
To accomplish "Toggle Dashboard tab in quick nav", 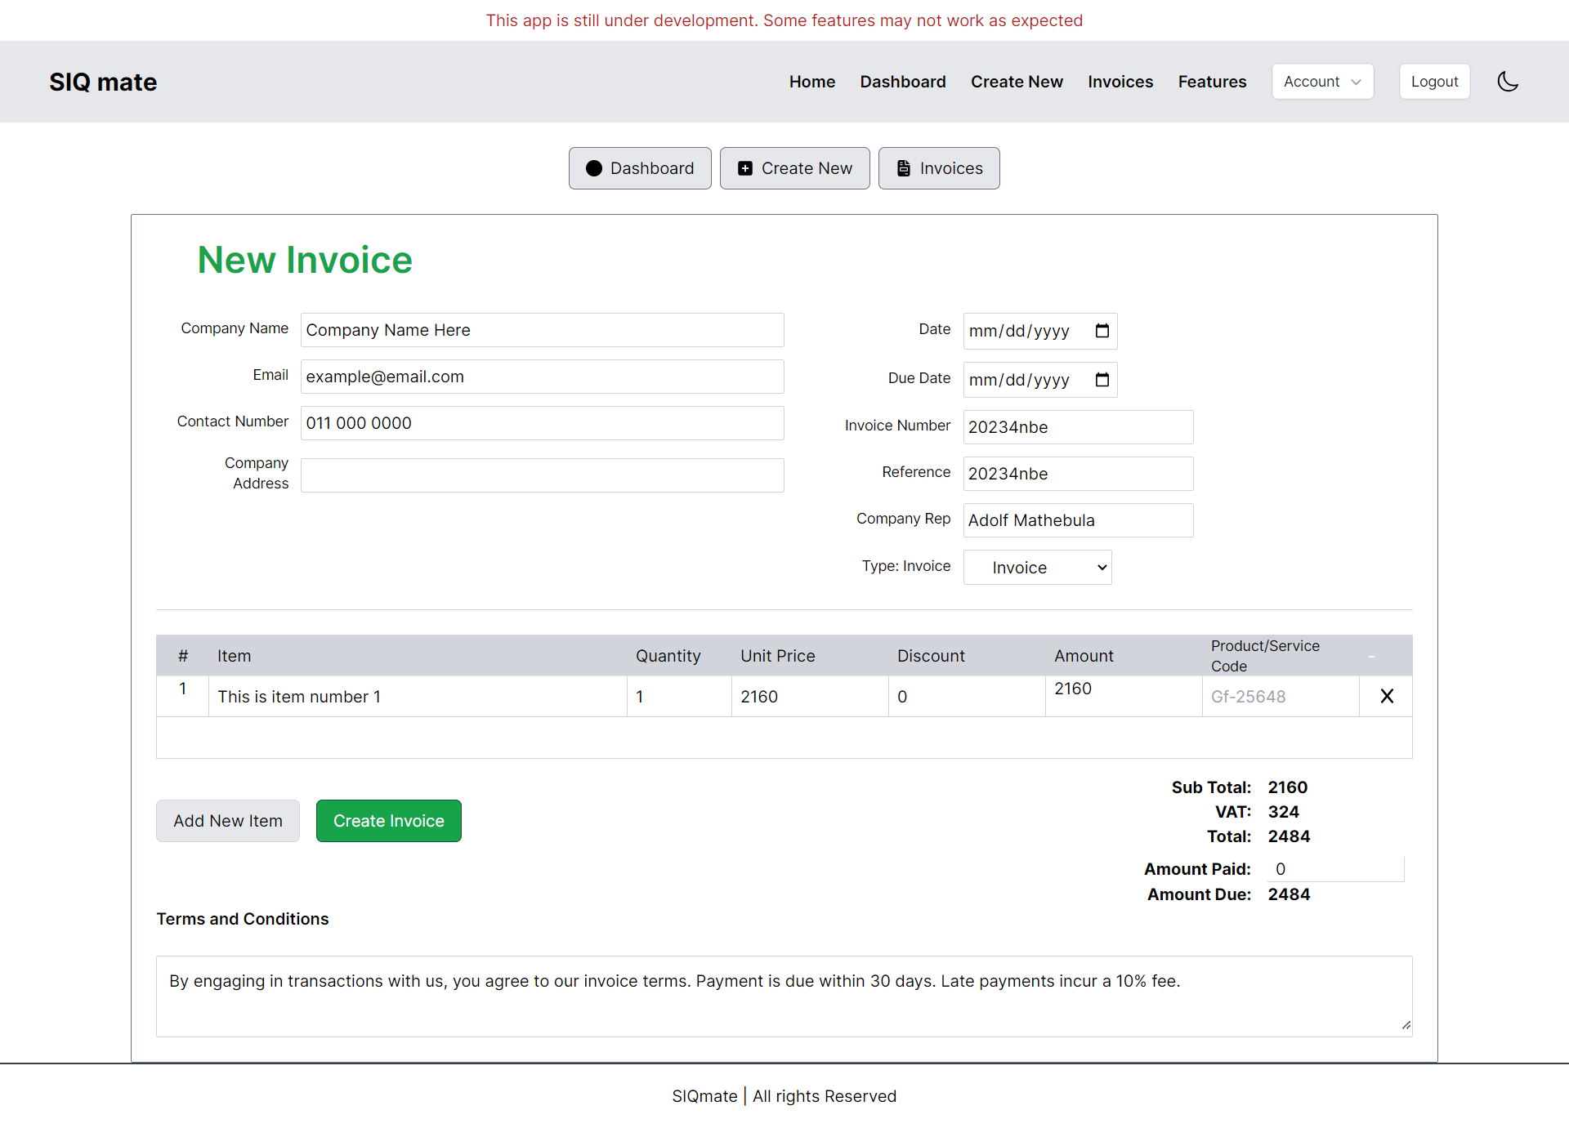I will click(x=638, y=168).
